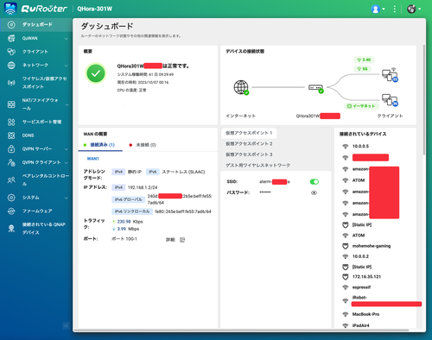Click the ペアレンタルコントロール sidebar icon
The image size is (432, 340).
[x=11, y=180]
